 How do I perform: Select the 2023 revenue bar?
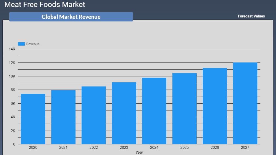(x=124, y=113)
